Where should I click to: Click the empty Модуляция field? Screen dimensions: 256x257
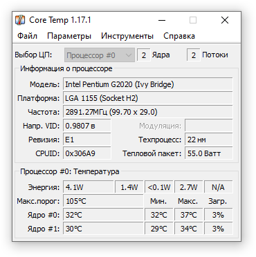209,126
